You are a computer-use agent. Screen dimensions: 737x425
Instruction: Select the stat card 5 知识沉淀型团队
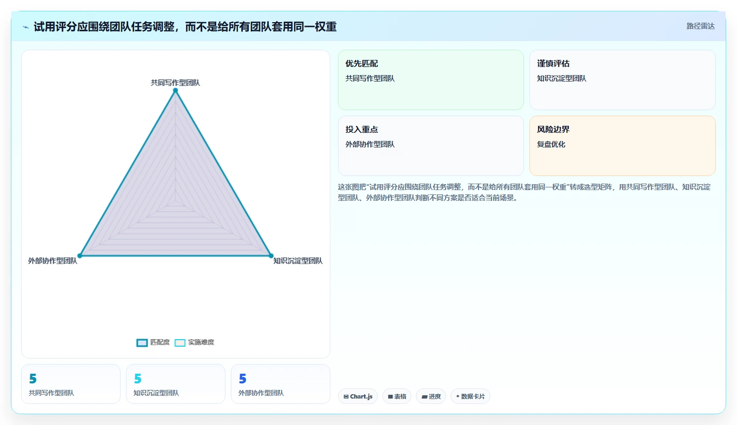[176, 384]
